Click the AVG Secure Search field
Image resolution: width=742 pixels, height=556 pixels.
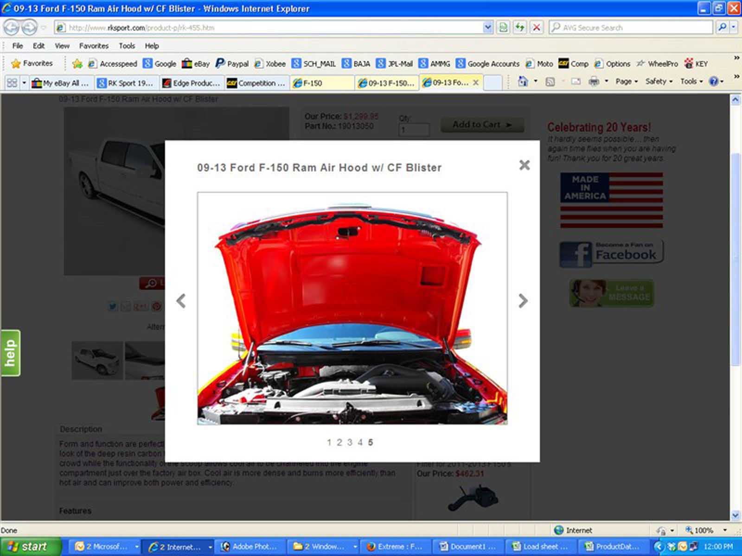631,27
